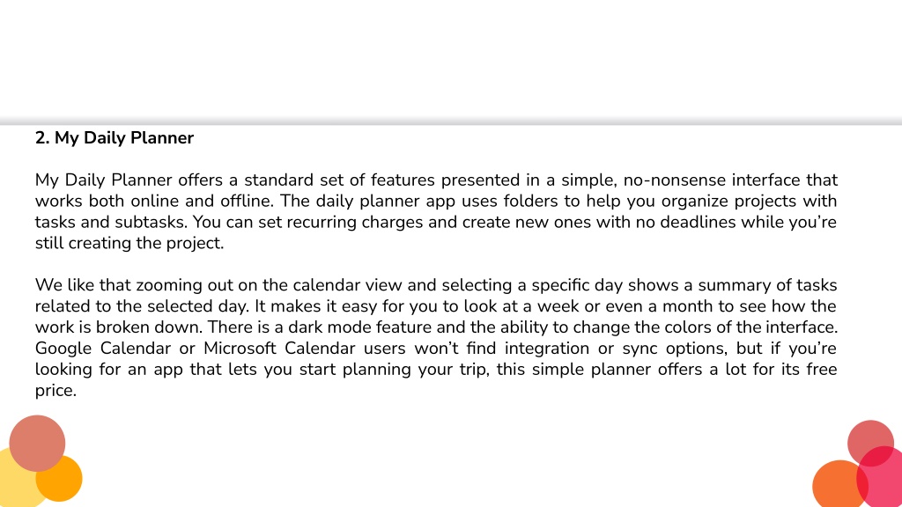Click the yellow circle in bottom-left corner
The height and width of the screenshot is (507, 902).
click(x=18, y=480)
